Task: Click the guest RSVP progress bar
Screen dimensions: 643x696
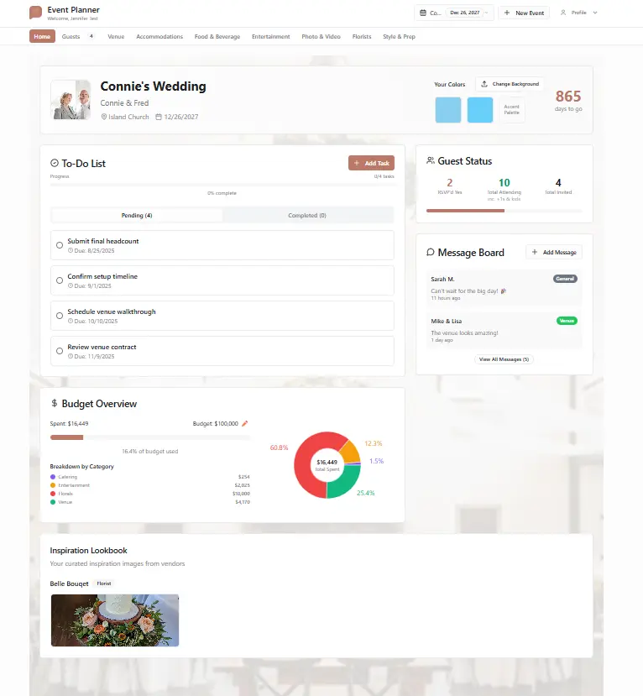Action: pos(504,211)
